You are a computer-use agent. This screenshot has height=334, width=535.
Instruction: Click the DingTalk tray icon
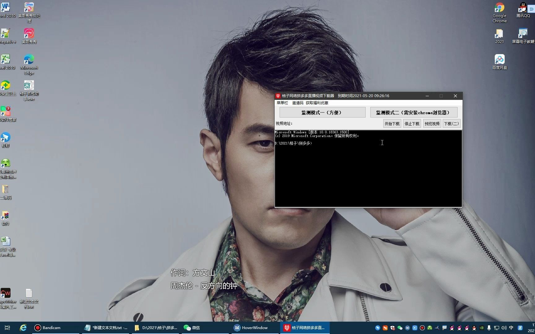[377, 328]
